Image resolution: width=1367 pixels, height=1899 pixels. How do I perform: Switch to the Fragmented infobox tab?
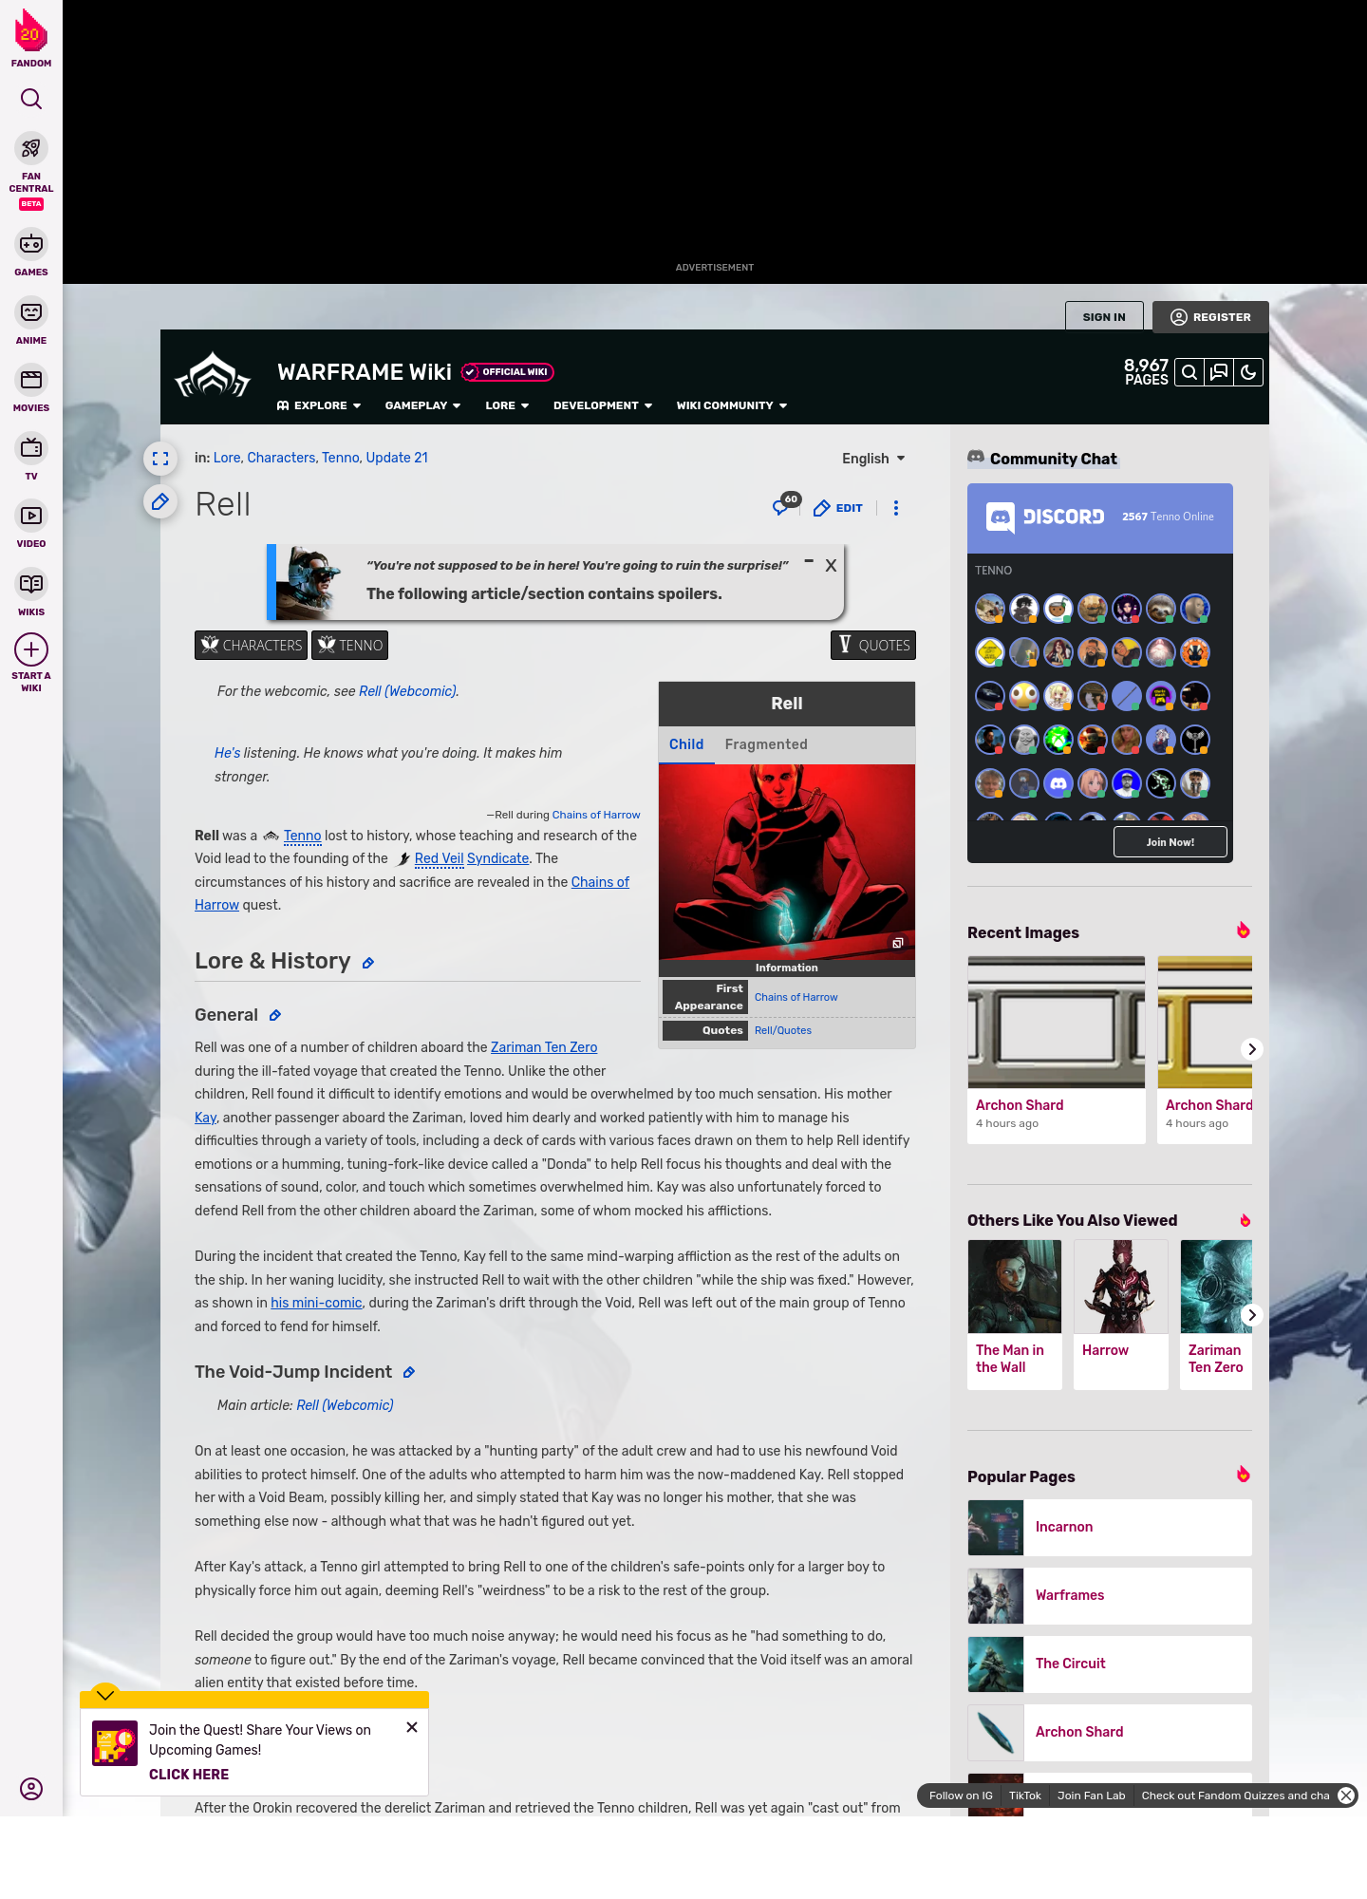tap(766, 745)
